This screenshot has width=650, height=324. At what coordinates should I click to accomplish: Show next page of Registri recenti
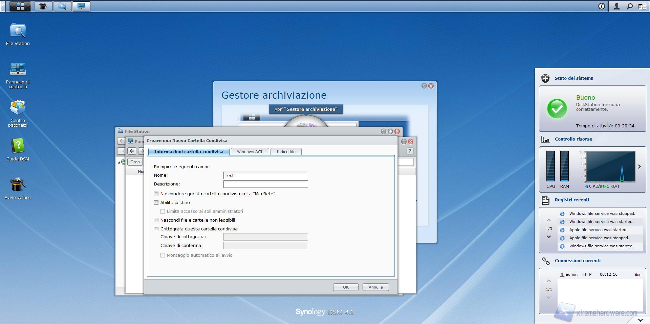549,237
